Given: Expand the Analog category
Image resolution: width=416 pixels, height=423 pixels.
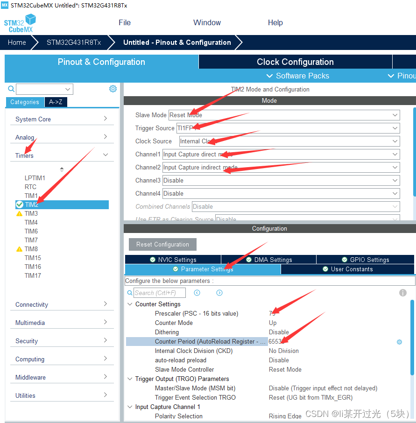Looking at the screenshot, I should [x=62, y=137].
